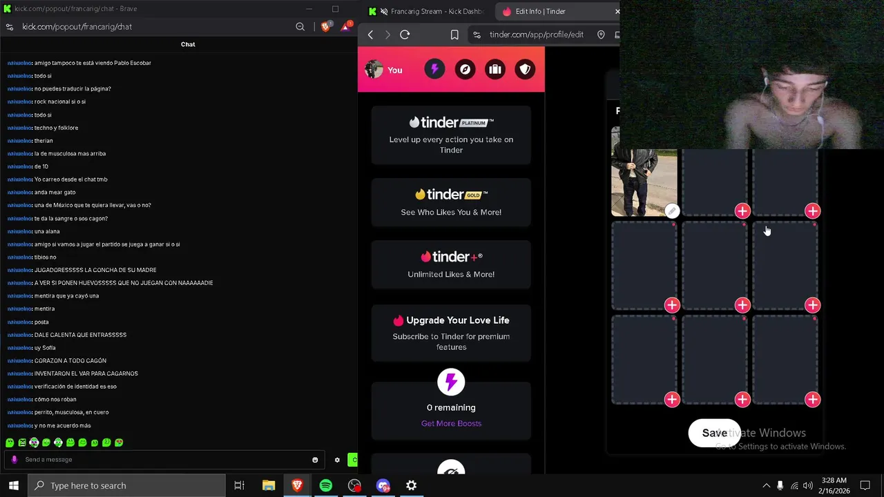Open site settings icon beside tinder.com address

pyautogui.click(x=477, y=35)
